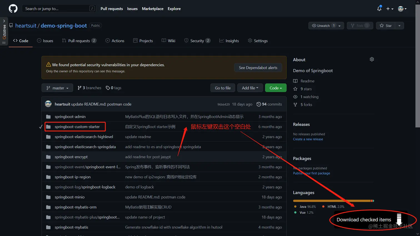Switch to the Projects tab
Screen dimensions: 420x236
(143, 40)
